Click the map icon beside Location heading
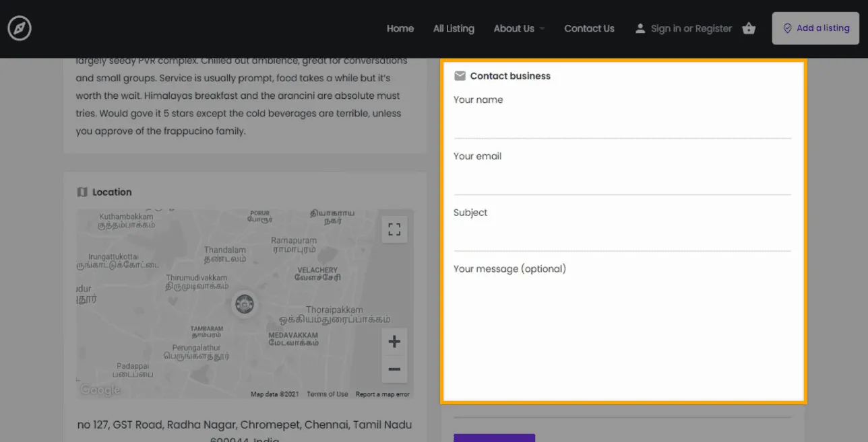 pos(82,192)
